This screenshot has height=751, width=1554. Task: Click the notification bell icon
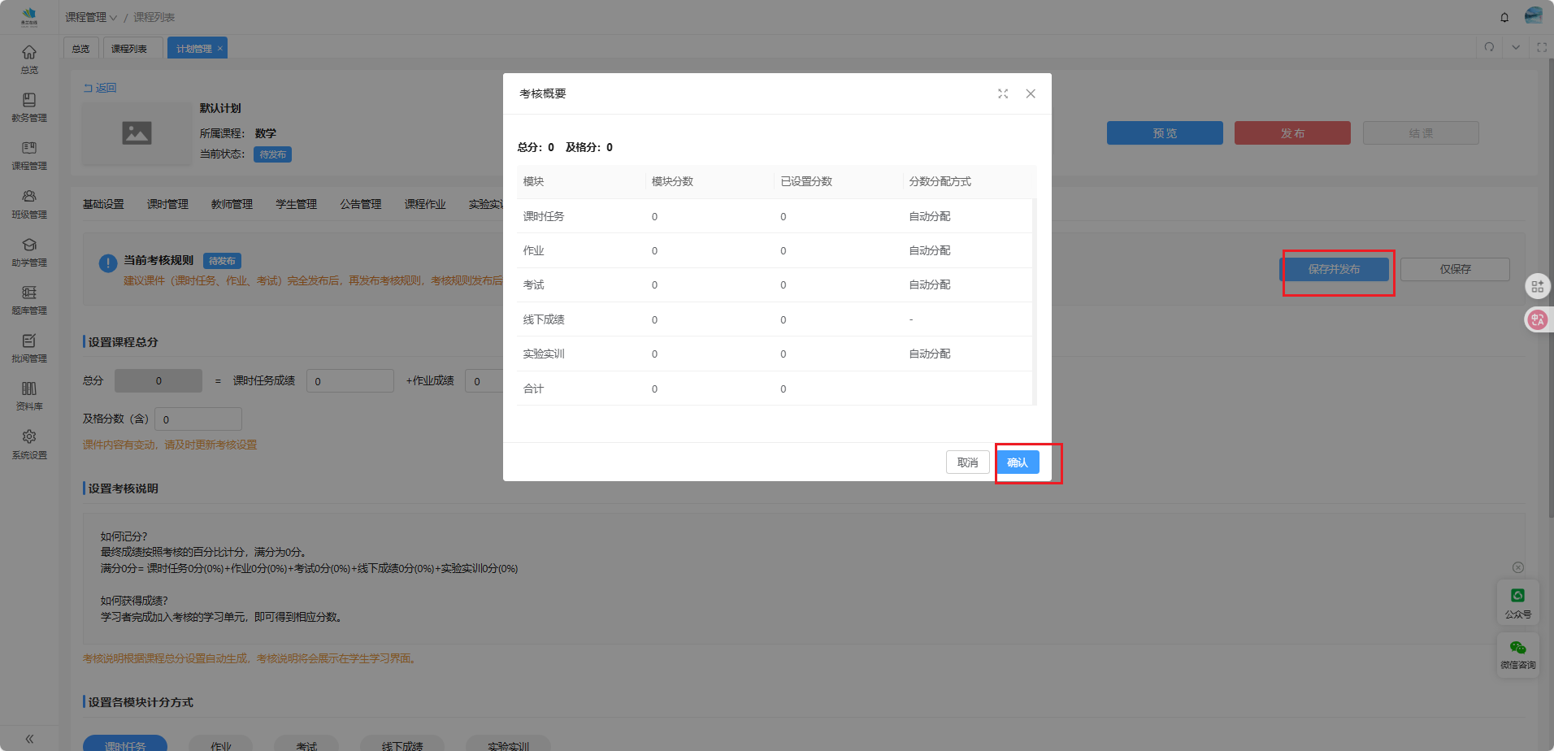pyautogui.click(x=1504, y=17)
